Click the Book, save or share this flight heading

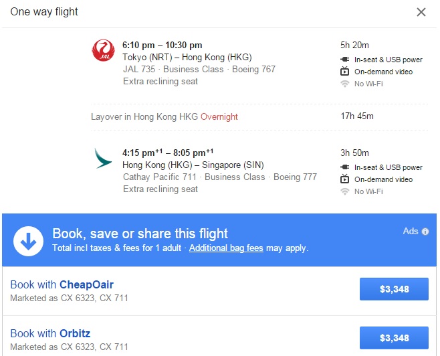tap(140, 234)
